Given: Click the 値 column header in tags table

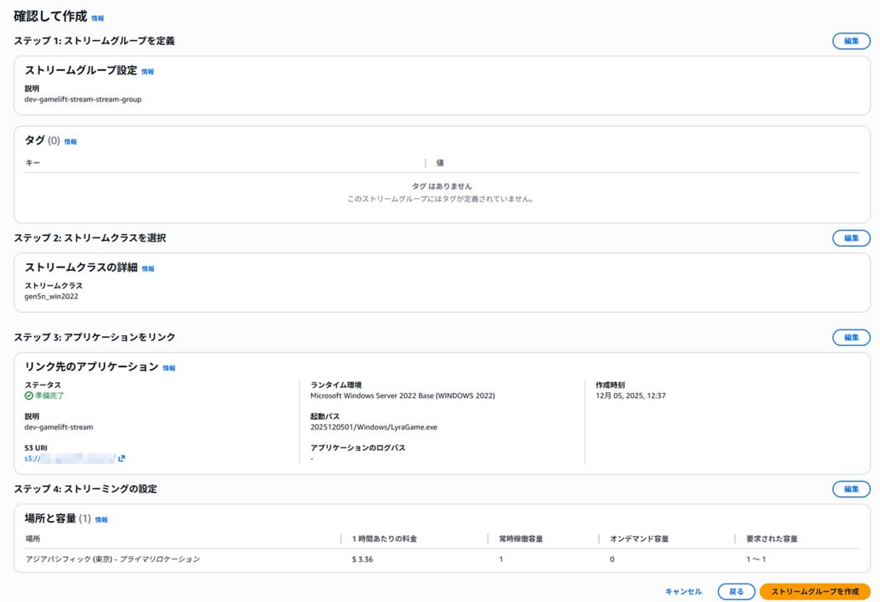Looking at the screenshot, I should pyautogui.click(x=440, y=163).
